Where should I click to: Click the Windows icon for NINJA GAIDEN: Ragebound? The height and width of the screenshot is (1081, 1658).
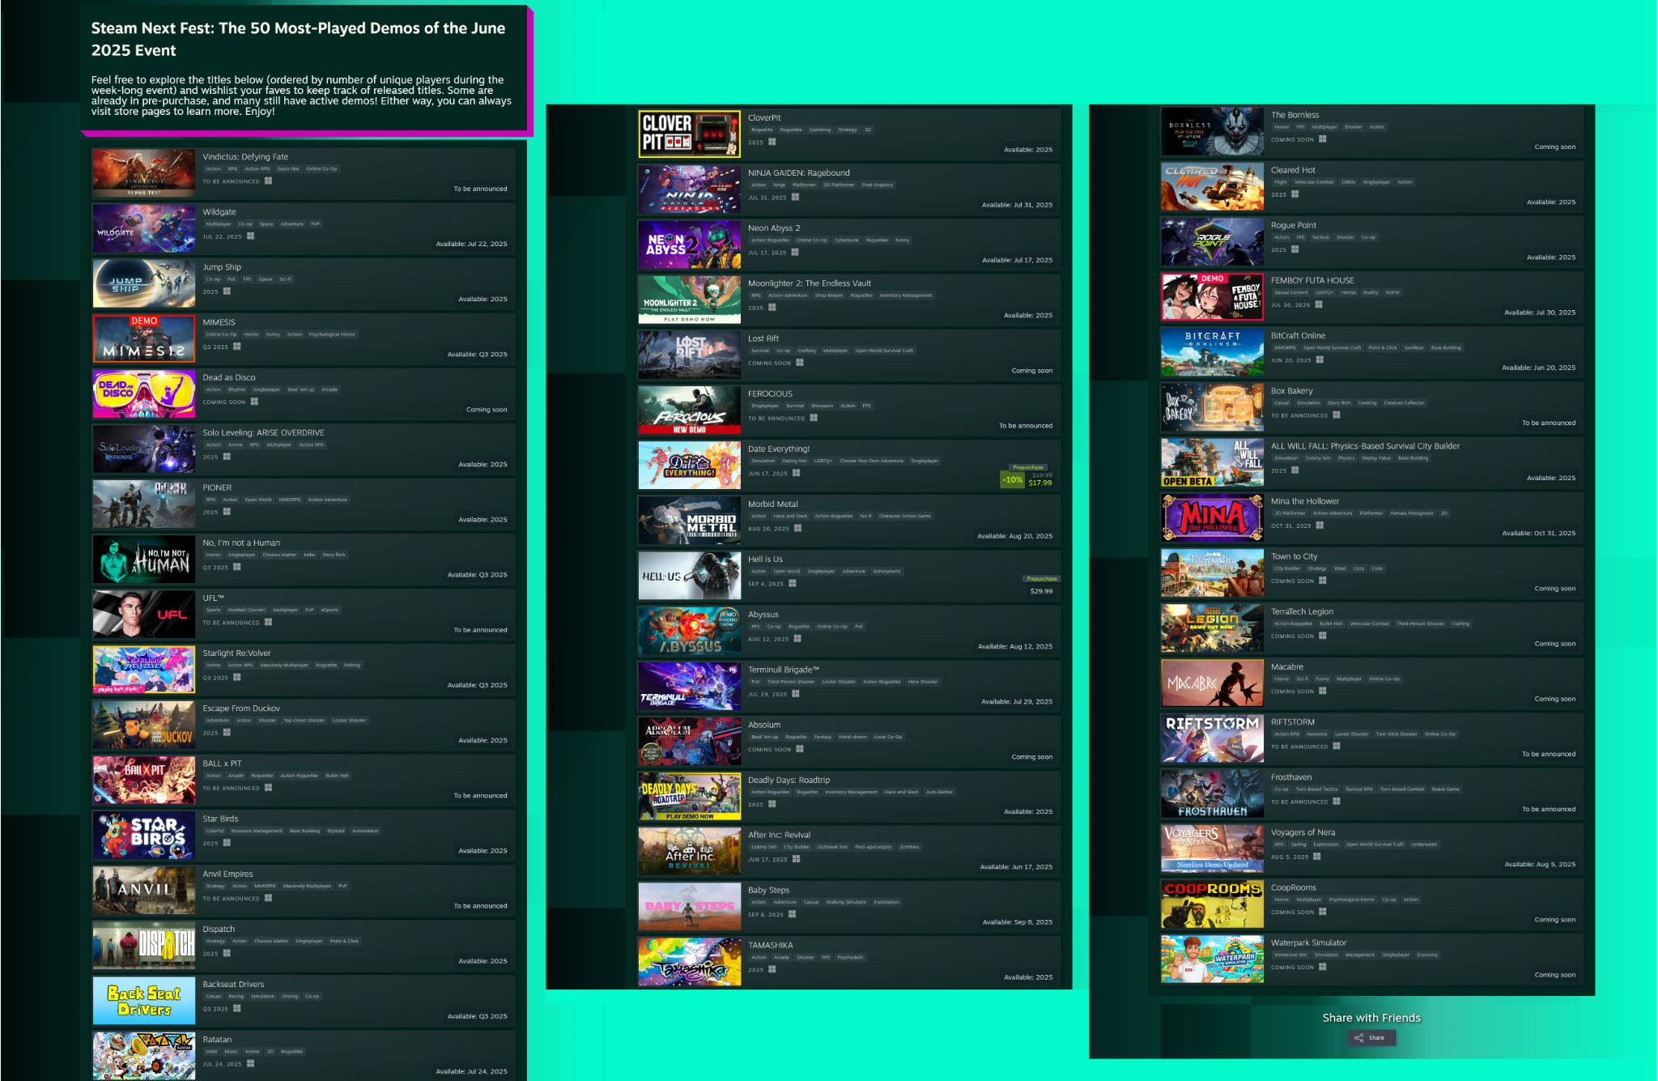[795, 197]
